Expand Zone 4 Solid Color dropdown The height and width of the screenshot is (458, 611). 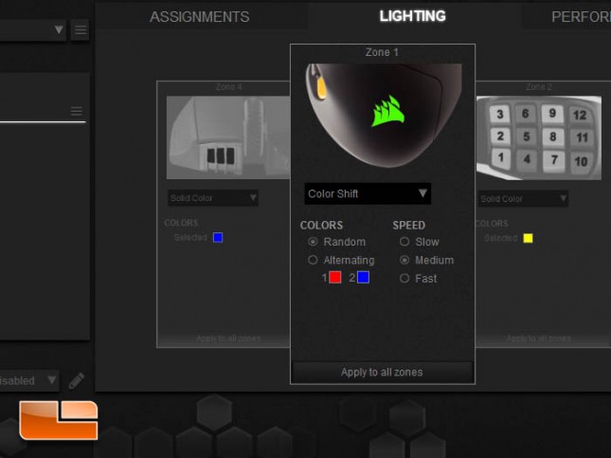pyautogui.click(x=213, y=198)
